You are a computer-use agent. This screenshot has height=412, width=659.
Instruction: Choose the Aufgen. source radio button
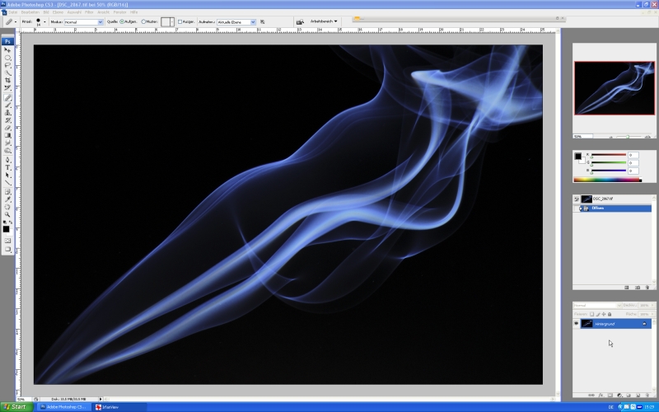[x=122, y=21]
